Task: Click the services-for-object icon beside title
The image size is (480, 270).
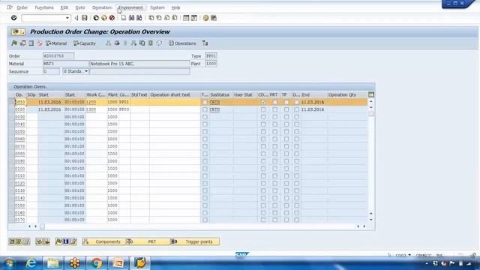Action: [18, 31]
